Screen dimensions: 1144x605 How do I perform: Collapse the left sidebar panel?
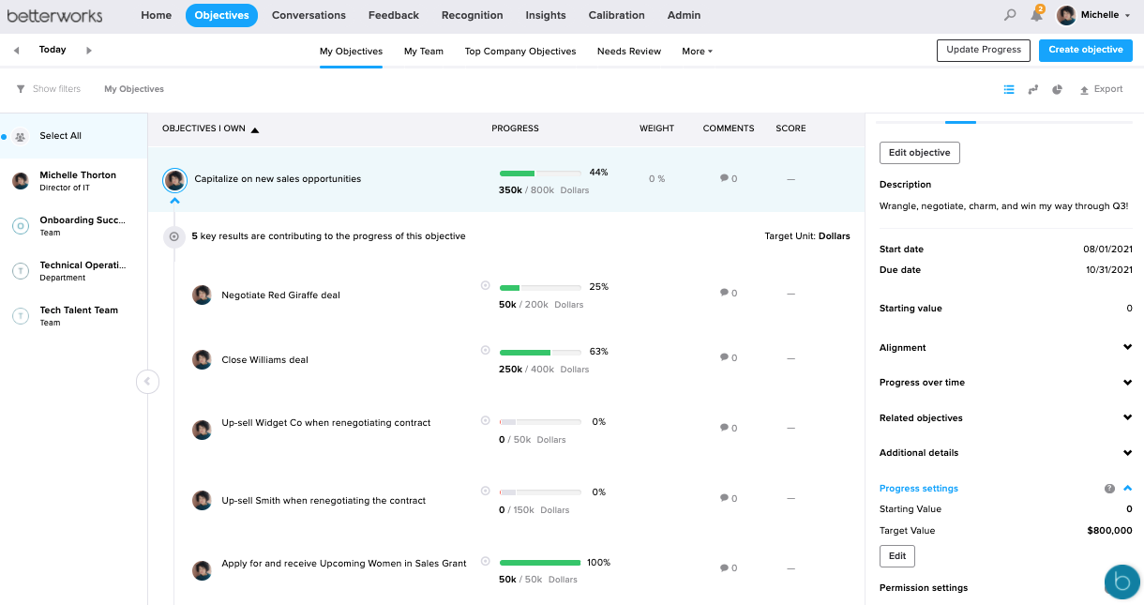point(147,381)
